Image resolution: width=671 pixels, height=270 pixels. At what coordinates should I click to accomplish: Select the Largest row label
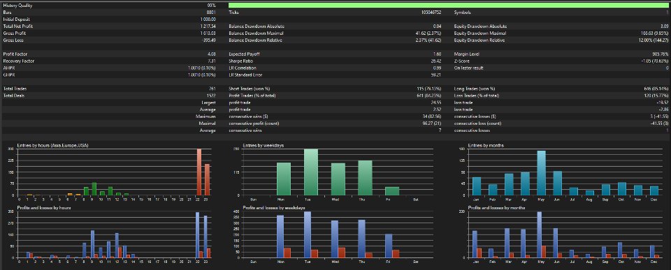(x=208, y=103)
